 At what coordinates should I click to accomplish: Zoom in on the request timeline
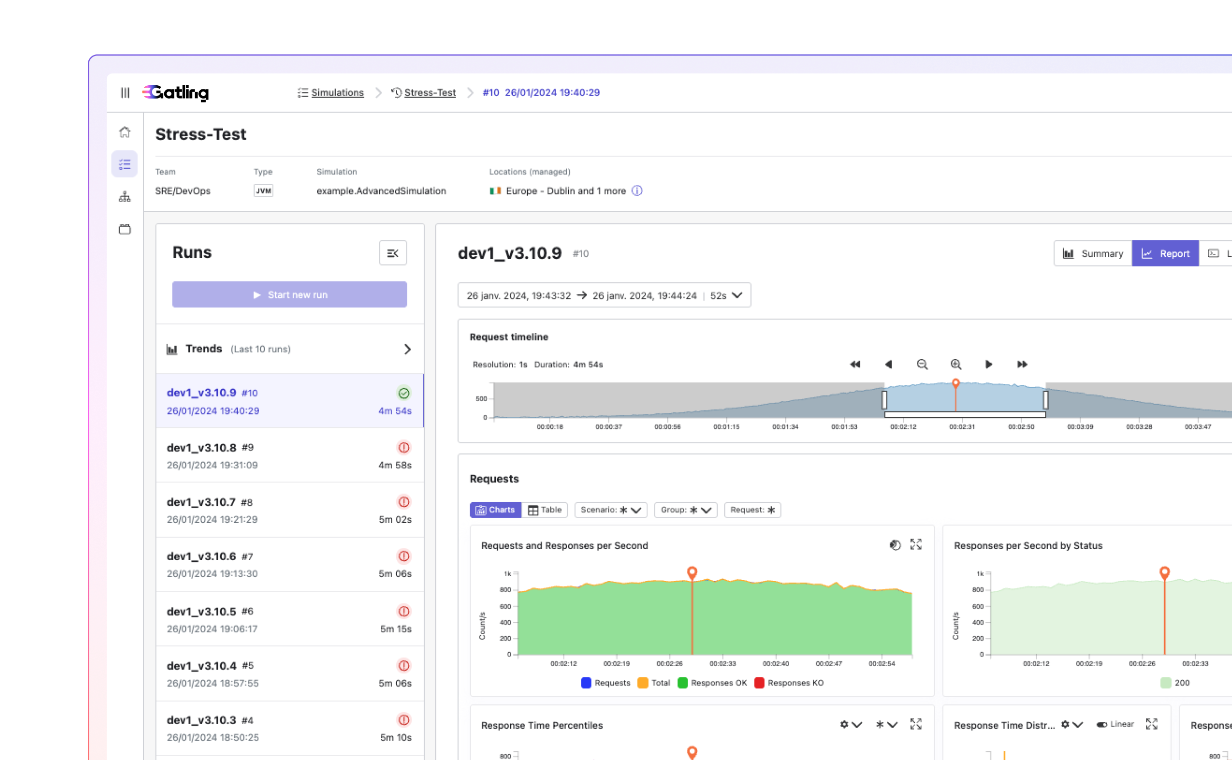point(955,364)
